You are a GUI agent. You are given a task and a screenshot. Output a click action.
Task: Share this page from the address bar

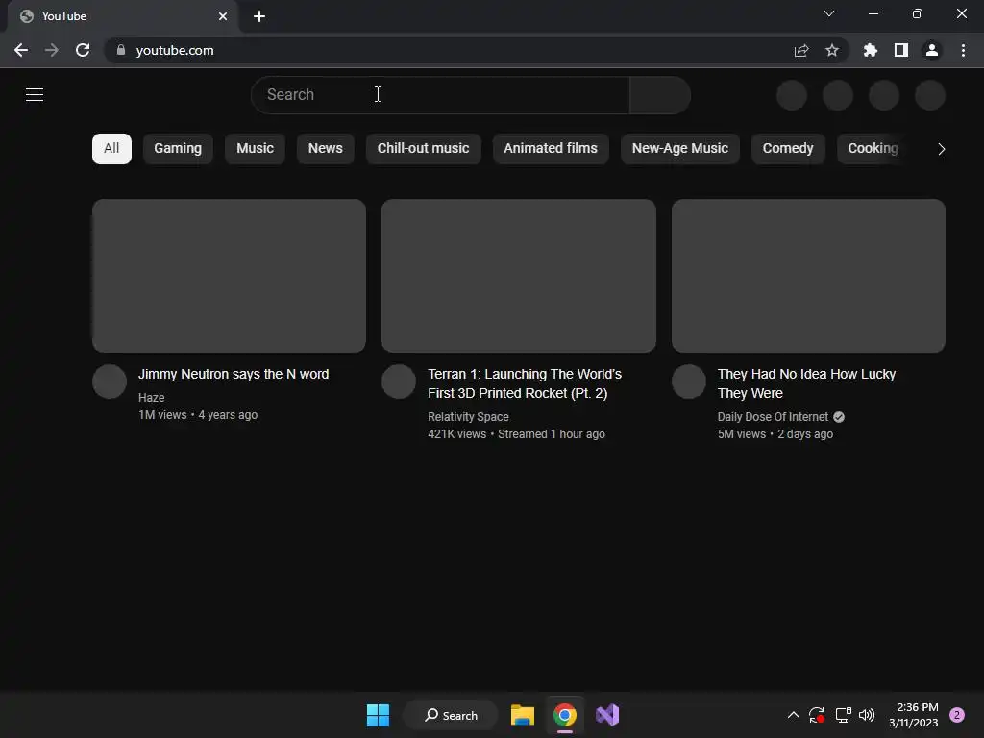click(801, 50)
